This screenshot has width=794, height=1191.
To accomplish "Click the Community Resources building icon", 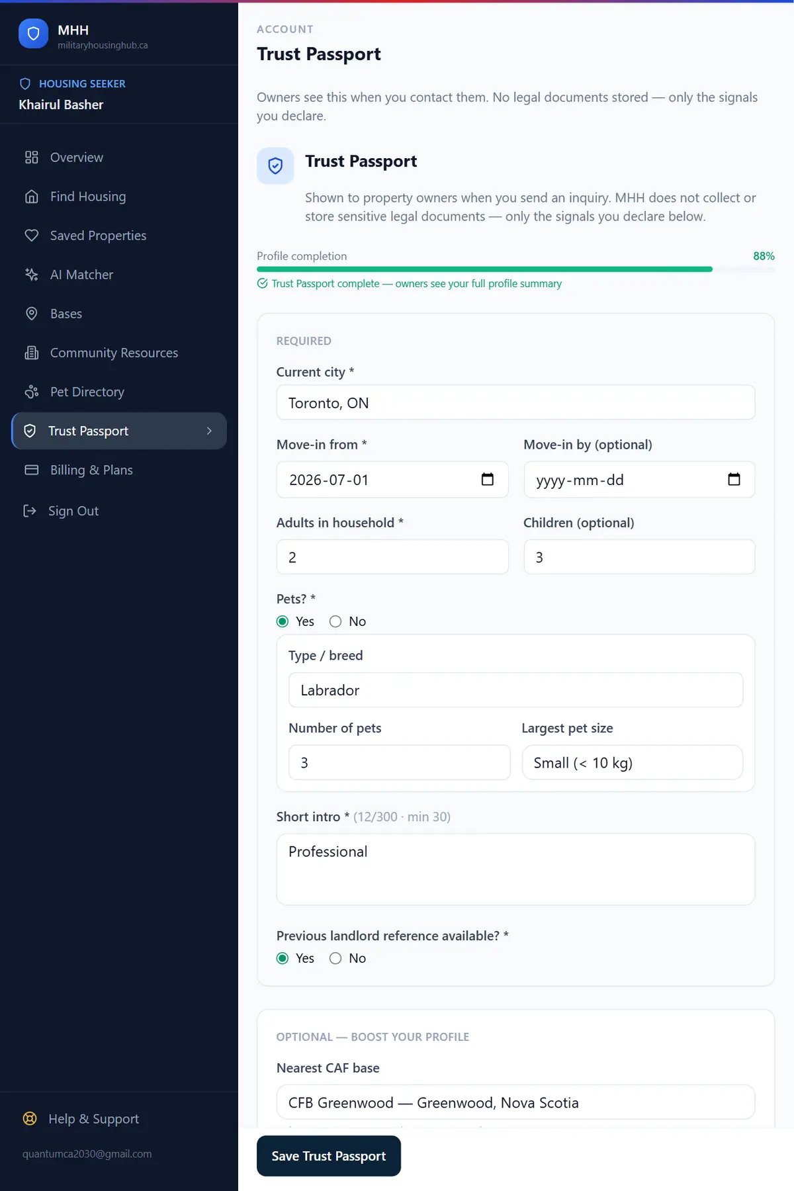I will (x=32, y=353).
